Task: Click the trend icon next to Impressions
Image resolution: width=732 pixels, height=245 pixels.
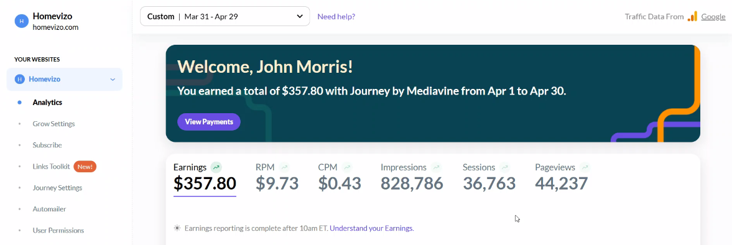Action: pyautogui.click(x=436, y=167)
